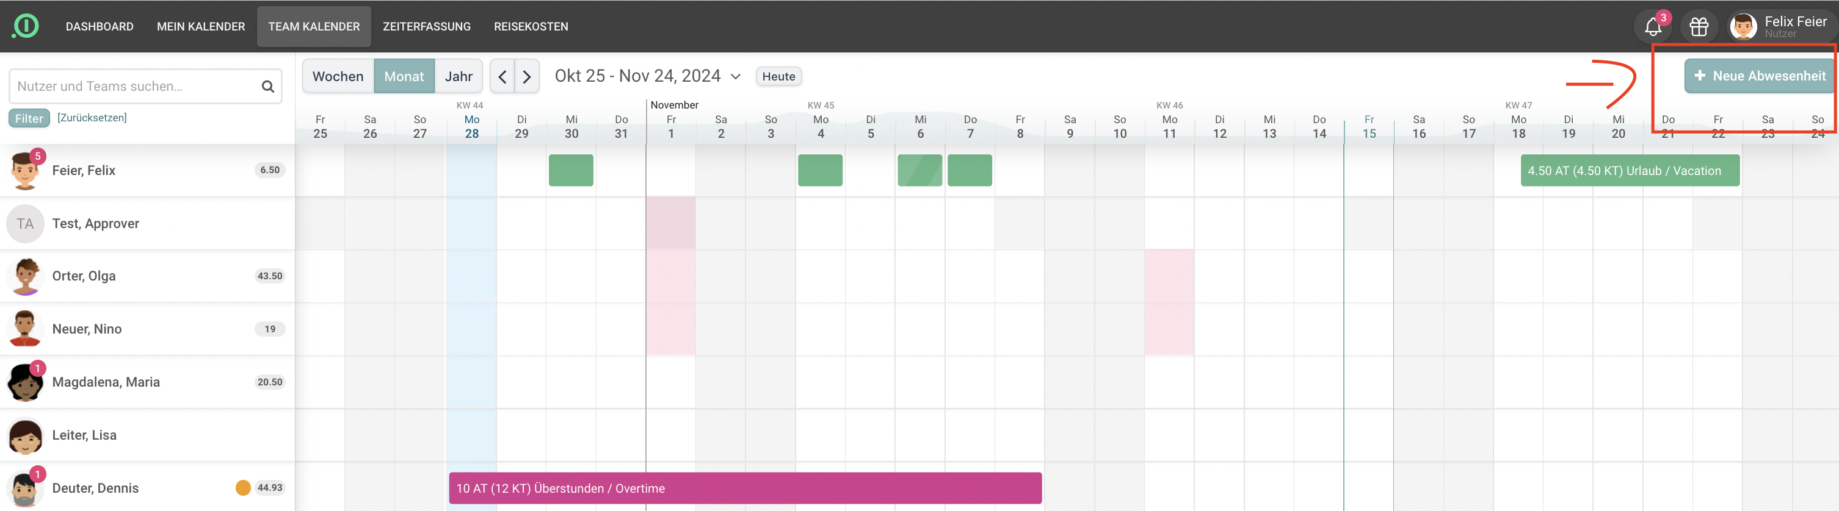Click the Neue Abwesenheit button
This screenshot has height=511, width=1839.
[x=1759, y=76]
